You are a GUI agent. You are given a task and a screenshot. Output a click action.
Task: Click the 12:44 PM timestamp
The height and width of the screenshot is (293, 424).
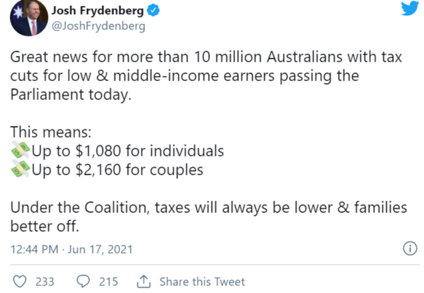35,250
